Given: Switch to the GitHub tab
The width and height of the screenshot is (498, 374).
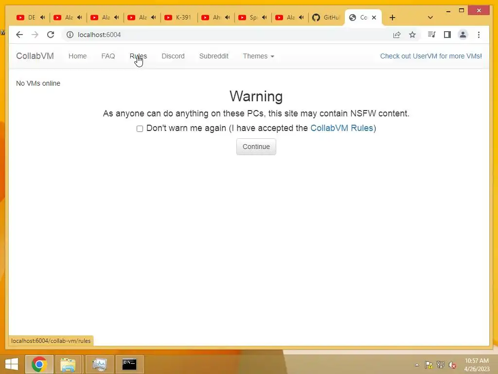Looking at the screenshot, I should 326,18.
